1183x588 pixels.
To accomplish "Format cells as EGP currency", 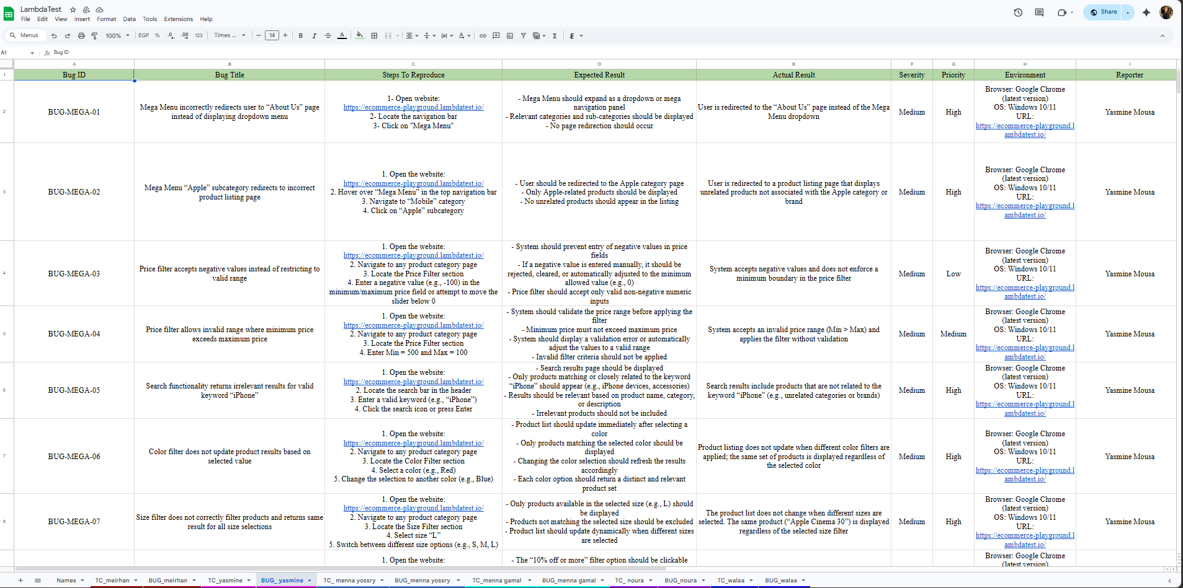I will (143, 35).
